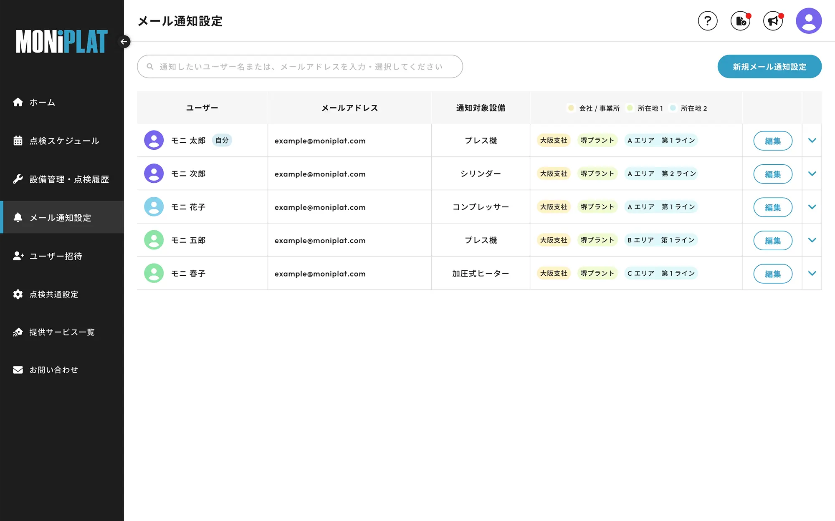Click the megaphone announcements icon
Viewport: 835px width, 521px height.
(x=773, y=20)
